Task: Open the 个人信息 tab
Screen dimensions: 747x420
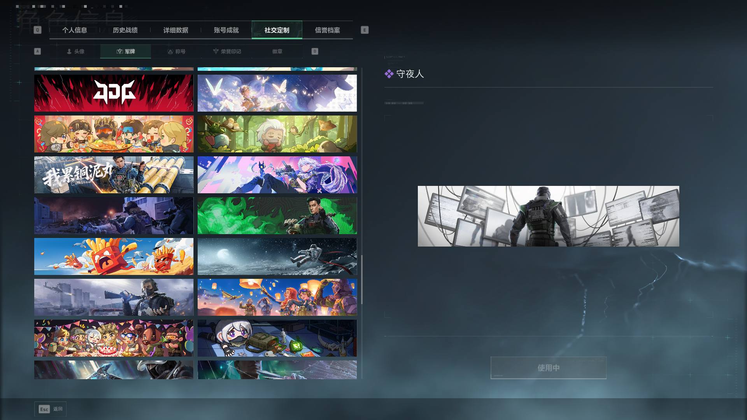Action: [x=74, y=30]
